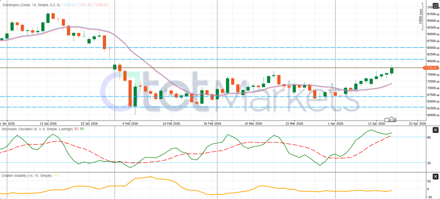
Task: Click the 00:00 time marker on axis
Action: pyautogui.click(x=390, y=120)
